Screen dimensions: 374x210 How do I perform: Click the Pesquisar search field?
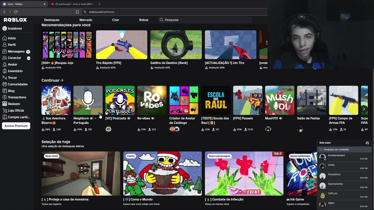[205, 20]
